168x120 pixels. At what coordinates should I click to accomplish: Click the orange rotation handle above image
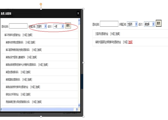(41, 4)
